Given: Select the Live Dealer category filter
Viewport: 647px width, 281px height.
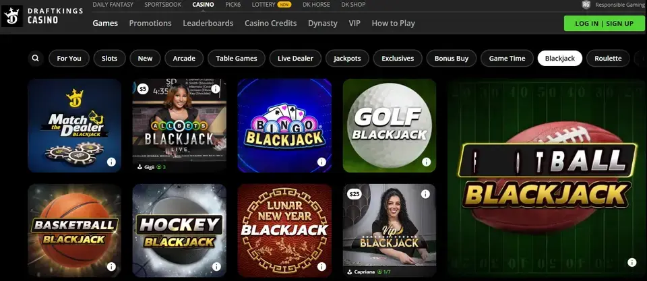Looking at the screenshot, I should tap(295, 58).
